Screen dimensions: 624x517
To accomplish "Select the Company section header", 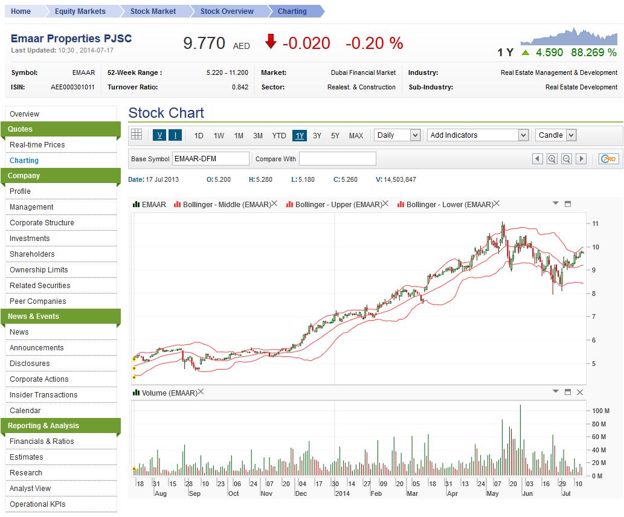I will coord(61,176).
